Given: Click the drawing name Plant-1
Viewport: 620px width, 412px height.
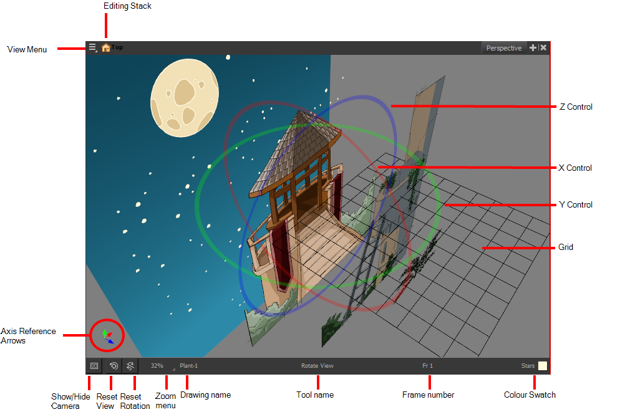Looking at the screenshot, I should point(188,366).
